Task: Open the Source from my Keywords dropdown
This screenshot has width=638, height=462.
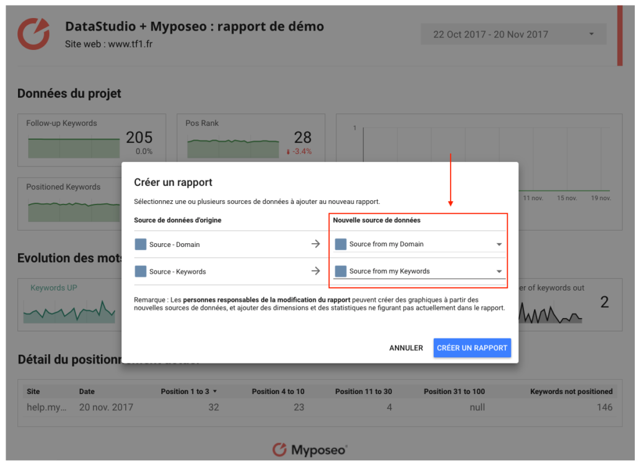Action: [419, 271]
